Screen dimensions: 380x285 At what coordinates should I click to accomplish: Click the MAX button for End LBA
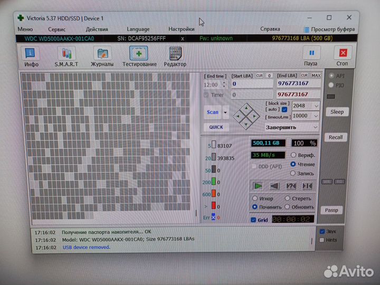coord(316,75)
